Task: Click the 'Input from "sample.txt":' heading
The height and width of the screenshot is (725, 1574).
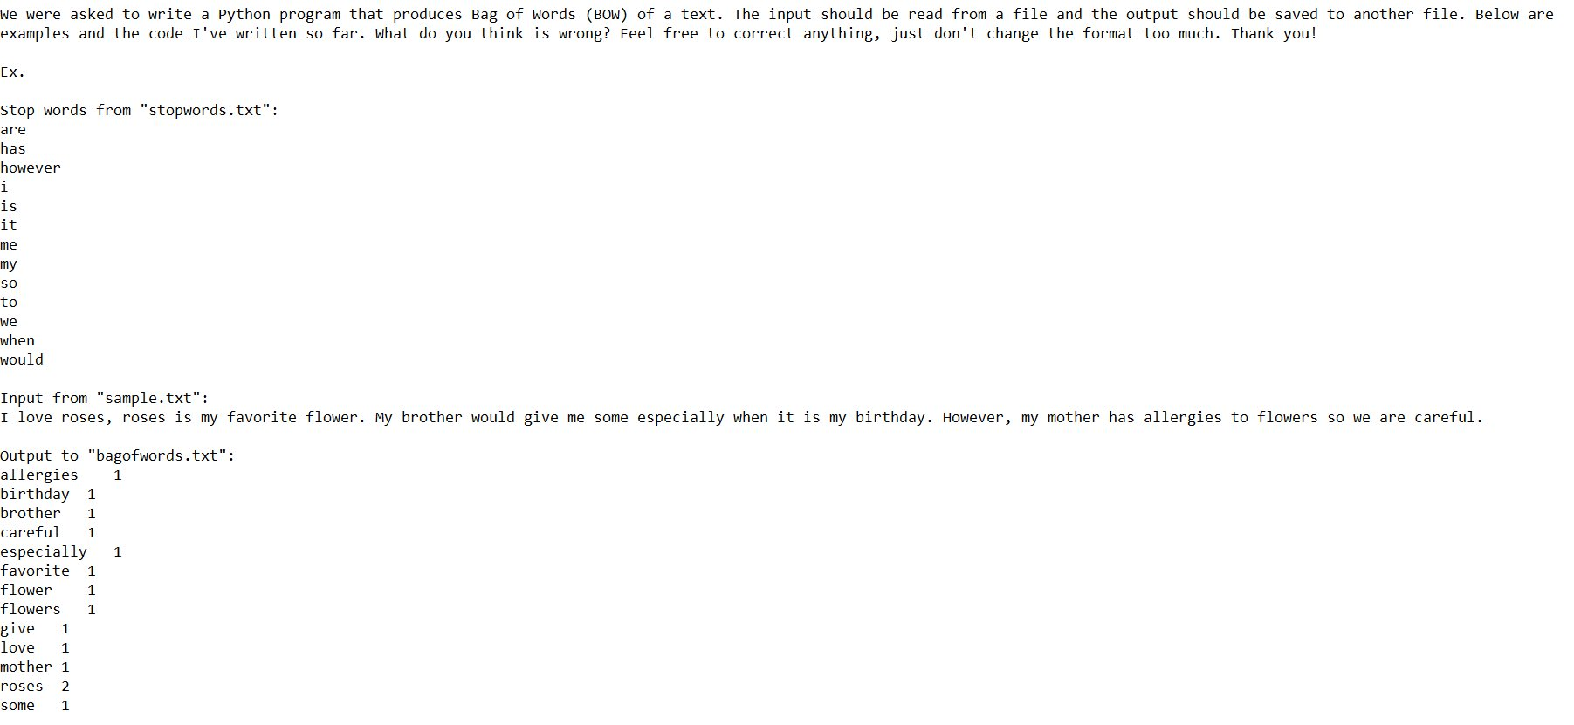Action: 105,398
